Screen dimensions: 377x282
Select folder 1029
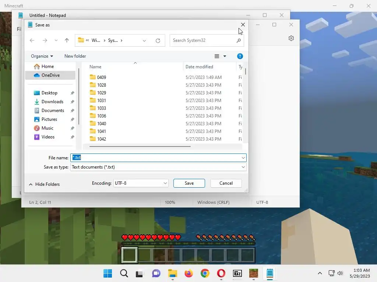tap(98, 93)
